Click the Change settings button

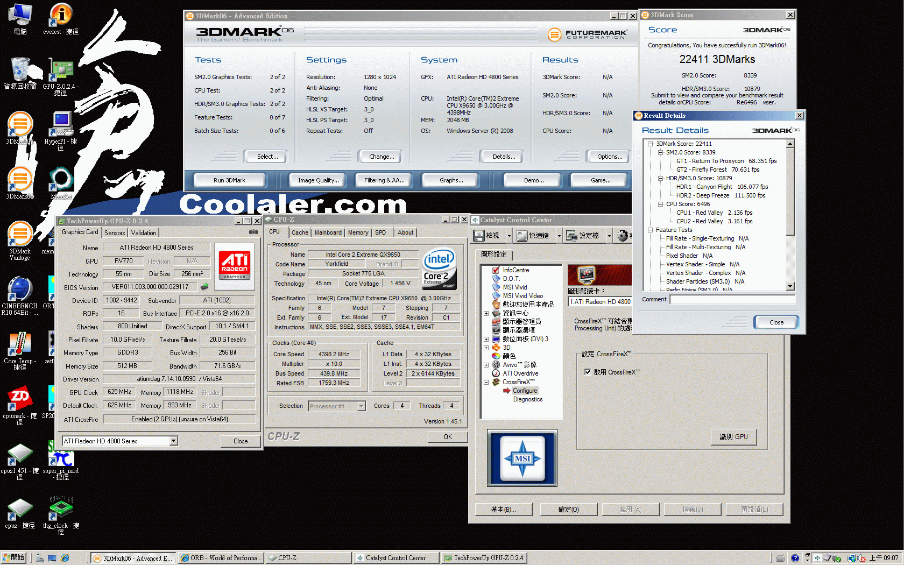coord(382,157)
